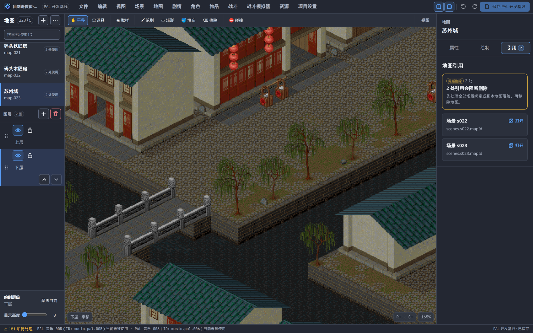Open the map list more options menu
The height and width of the screenshot is (333, 533).
coord(55,20)
